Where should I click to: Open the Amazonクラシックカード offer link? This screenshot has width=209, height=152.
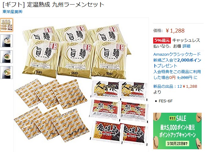tap(177, 54)
